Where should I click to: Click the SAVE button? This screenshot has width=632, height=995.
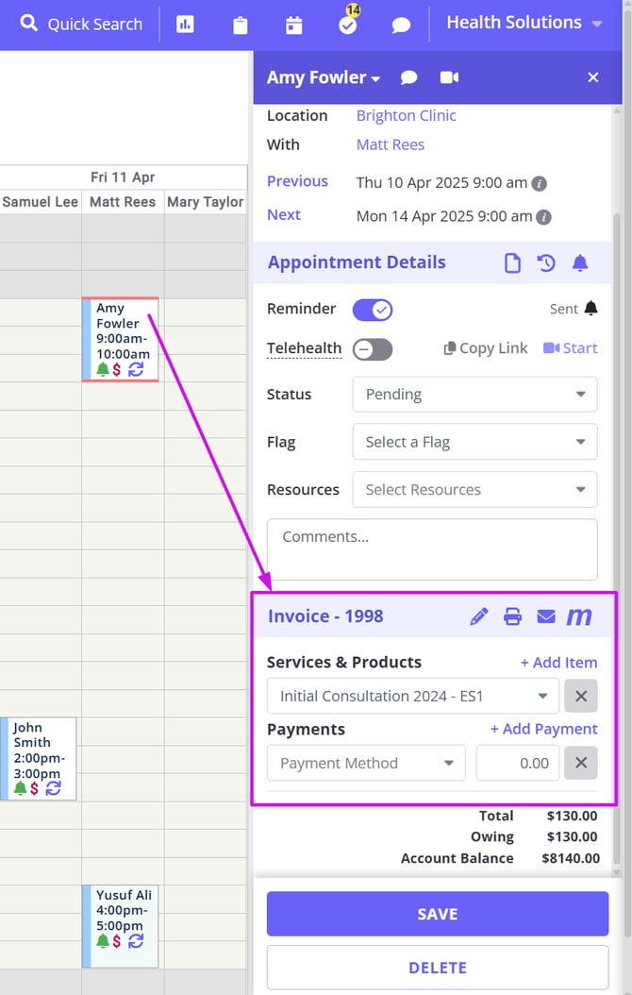[x=437, y=914]
